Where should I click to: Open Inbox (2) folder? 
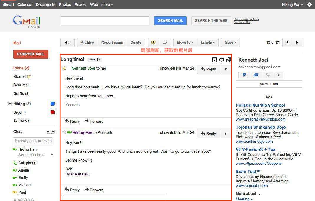click(x=21, y=68)
